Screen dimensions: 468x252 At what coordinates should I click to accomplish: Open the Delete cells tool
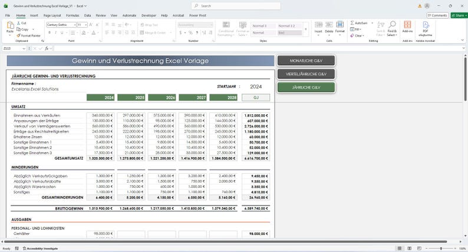click(329, 28)
